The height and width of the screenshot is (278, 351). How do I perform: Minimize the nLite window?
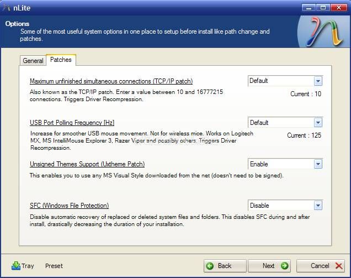tap(309, 8)
